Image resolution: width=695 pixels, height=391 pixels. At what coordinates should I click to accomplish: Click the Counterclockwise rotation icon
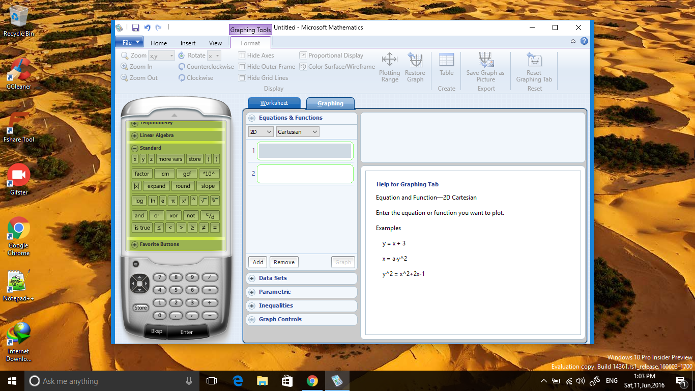(182, 67)
